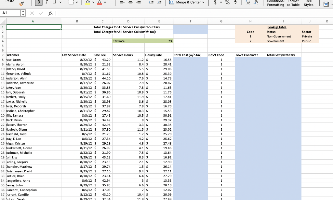Apply comma style format
This screenshot has width=333, height=200.
pyautogui.click(x=235, y=2)
